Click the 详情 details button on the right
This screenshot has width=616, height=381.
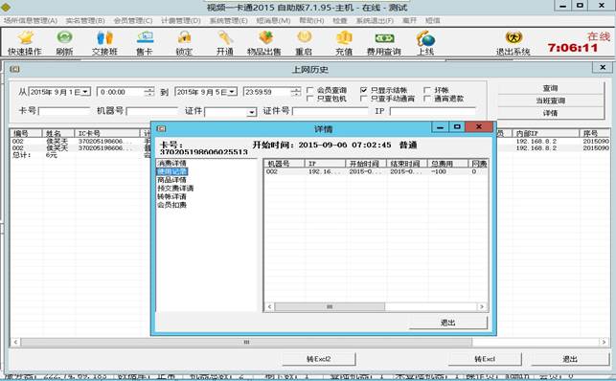tap(551, 113)
